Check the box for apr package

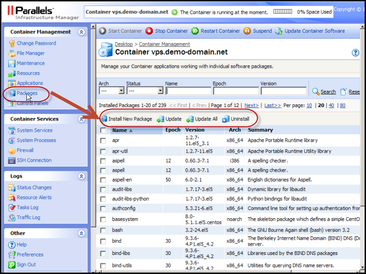(103, 140)
